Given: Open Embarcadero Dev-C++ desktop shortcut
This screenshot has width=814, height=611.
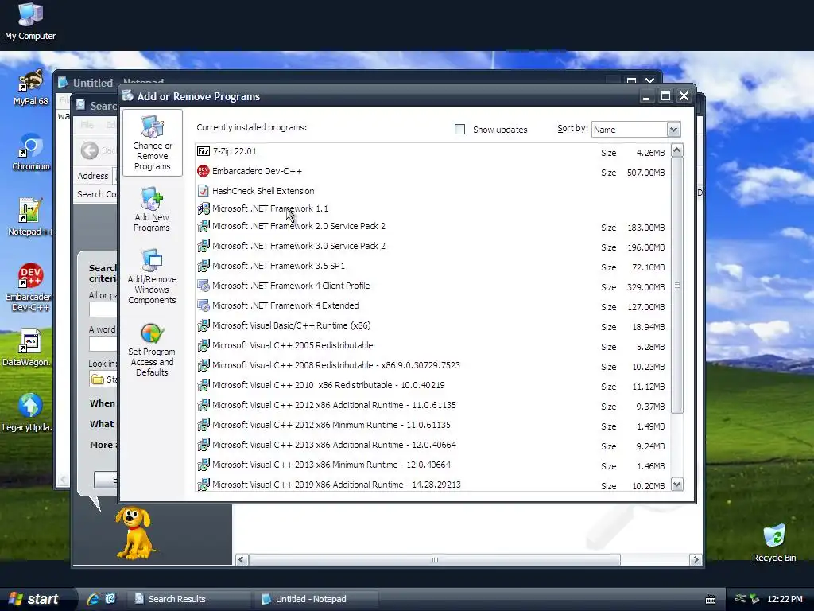Looking at the screenshot, I should coord(30,287).
